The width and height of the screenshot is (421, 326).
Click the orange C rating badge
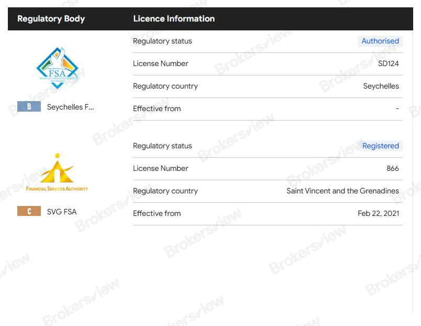pyautogui.click(x=29, y=211)
